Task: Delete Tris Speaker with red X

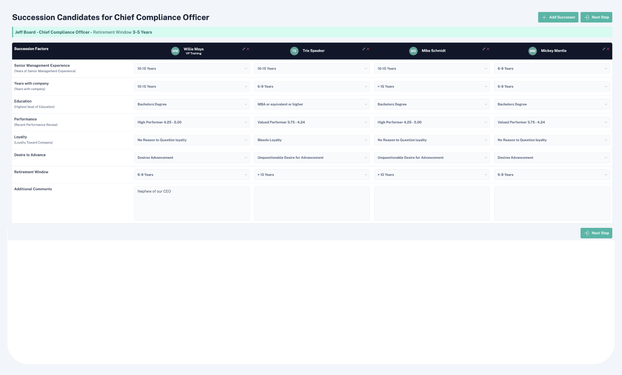Action: [368, 49]
